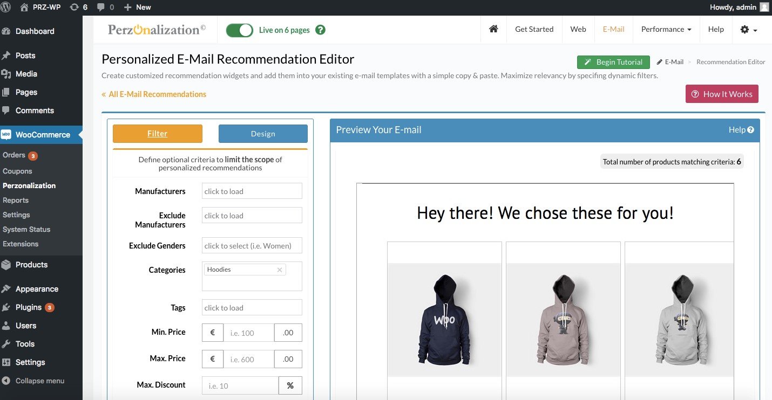
Task: Open the Exclude Genders selector
Action: (x=252, y=246)
